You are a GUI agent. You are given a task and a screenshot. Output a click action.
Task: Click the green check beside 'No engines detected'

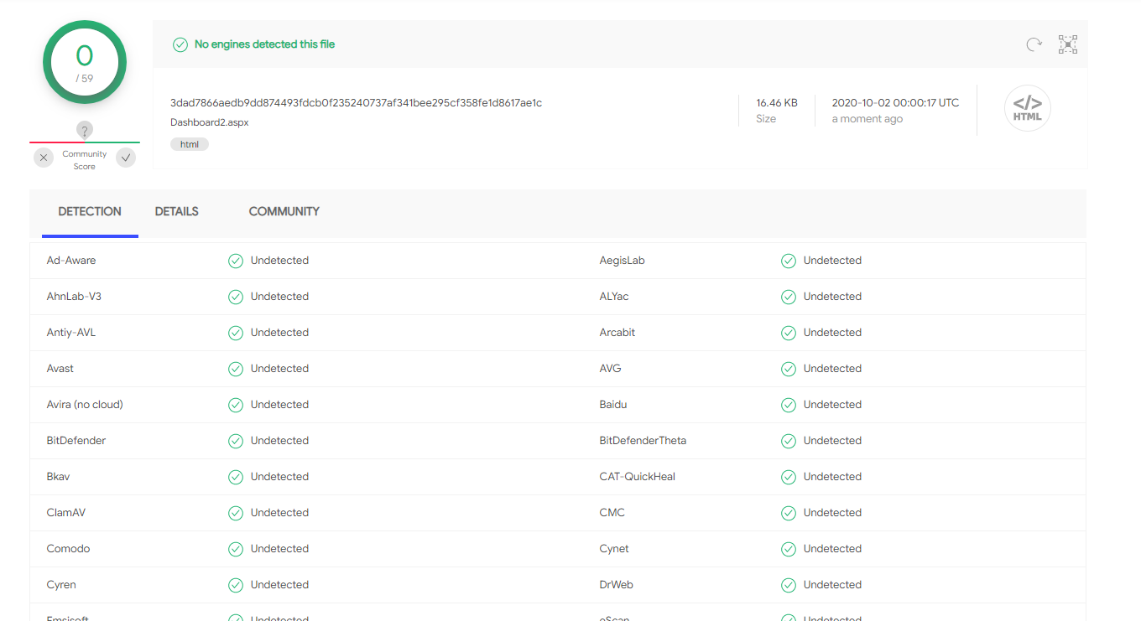[x=180, y=44]
